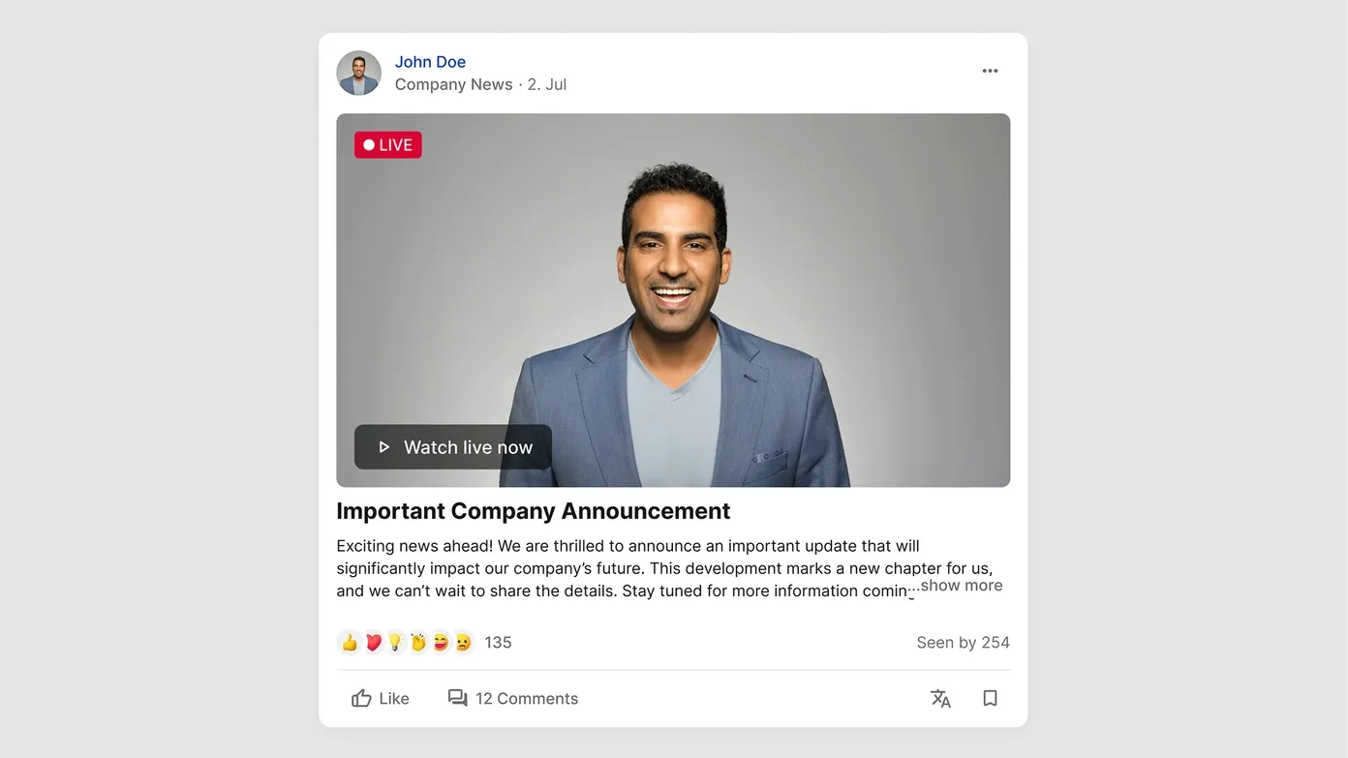The height and width of the screenshot is (758, 1348).
Task: Toggle Like on the post
Action: pyautogui.click(x=381, y=698)
